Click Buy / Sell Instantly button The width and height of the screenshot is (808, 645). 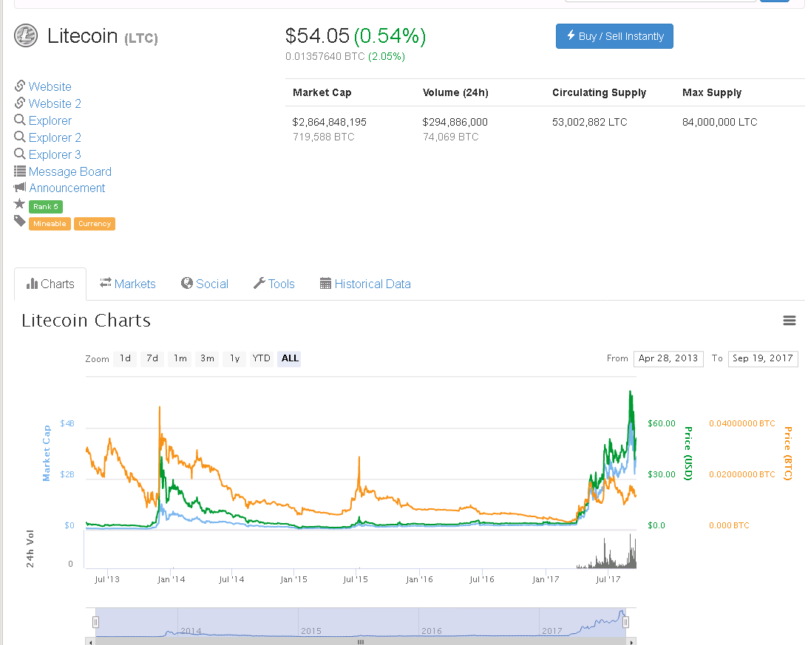(x=614, y=36)
